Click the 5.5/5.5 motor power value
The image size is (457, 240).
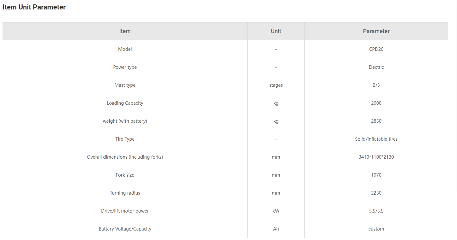pyautogui.click(x=376, y=211)
